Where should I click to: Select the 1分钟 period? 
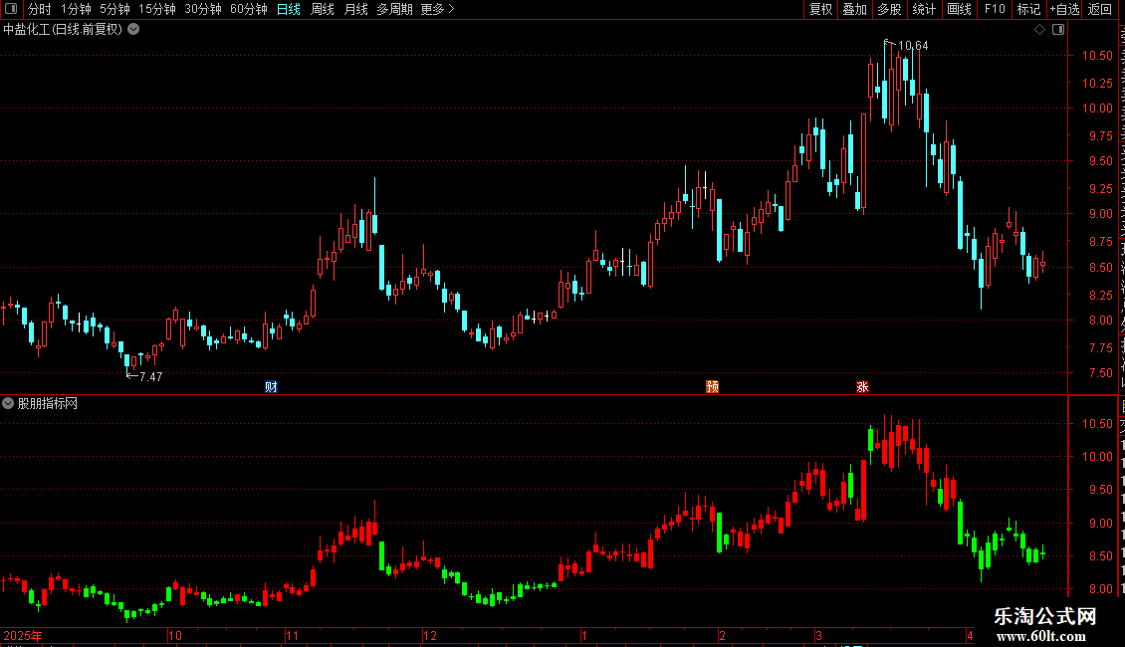[76, 9]
